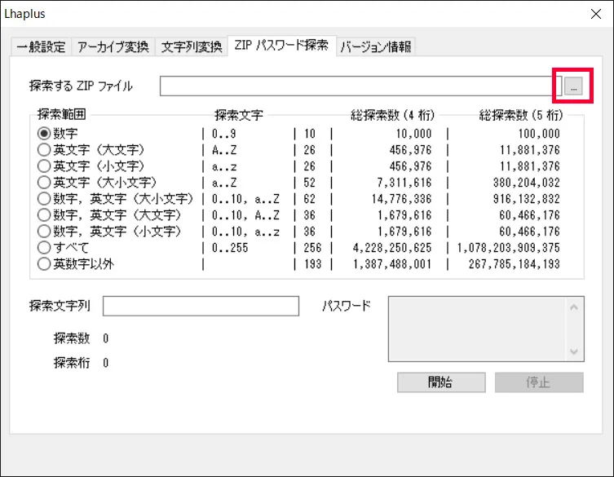Click the value 10,000 in 4桁 column

point(413,134)
